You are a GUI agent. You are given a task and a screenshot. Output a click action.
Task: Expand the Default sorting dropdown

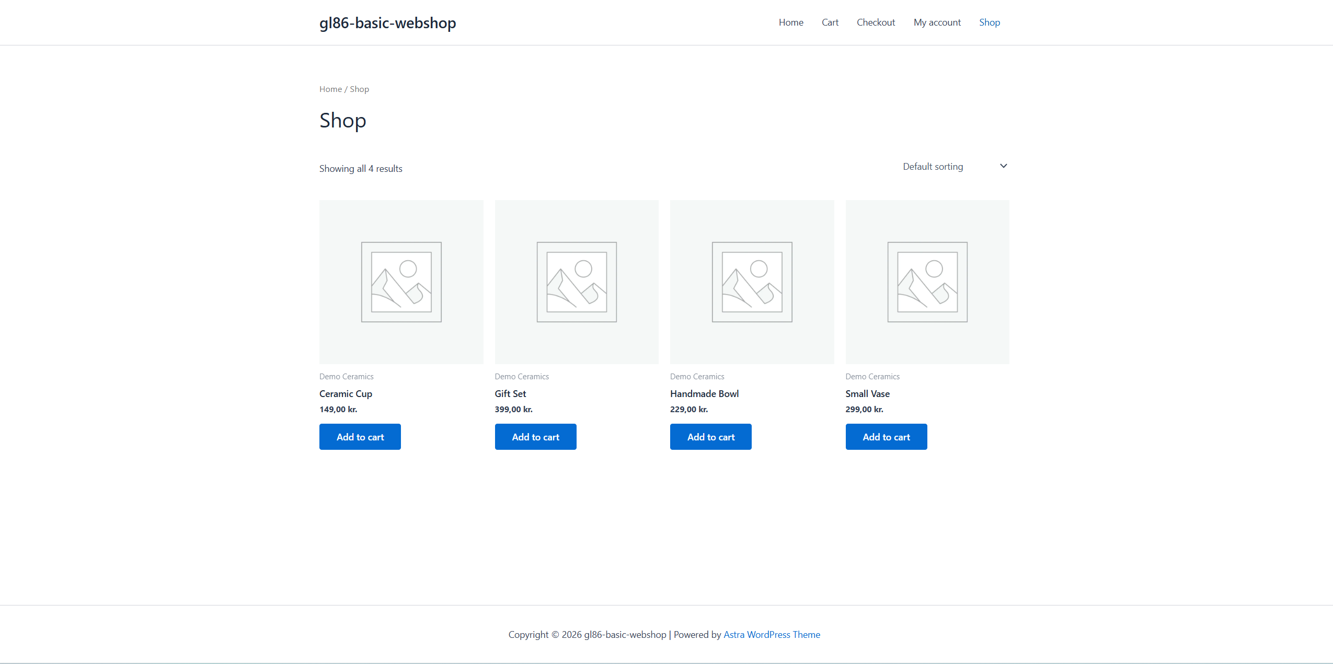955,167
